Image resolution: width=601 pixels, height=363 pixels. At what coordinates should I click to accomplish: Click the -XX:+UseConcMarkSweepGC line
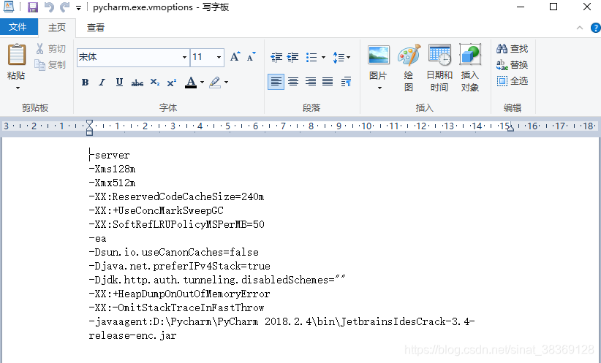[x=156, y=210]
